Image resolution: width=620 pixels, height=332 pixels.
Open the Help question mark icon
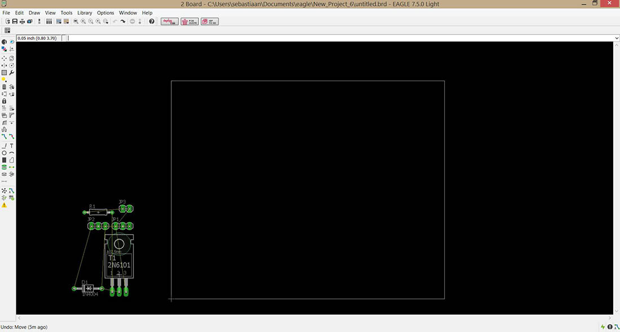[152, 21]
